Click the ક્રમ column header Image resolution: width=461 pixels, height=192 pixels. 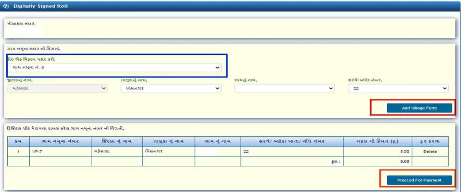[x=18, y=142]
